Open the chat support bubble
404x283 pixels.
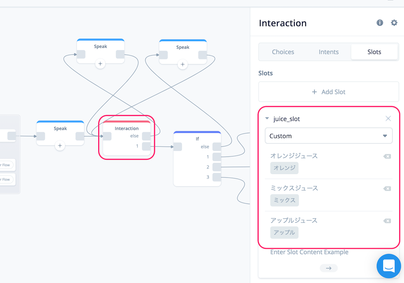click(389, 266)
